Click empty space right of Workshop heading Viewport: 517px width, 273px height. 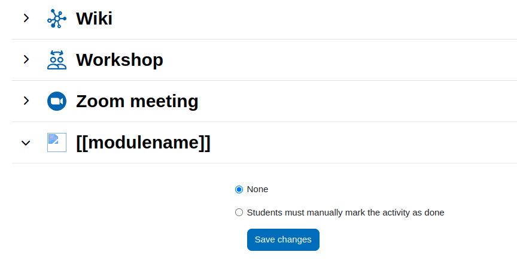pyautogui.click(x=340, y=60)
